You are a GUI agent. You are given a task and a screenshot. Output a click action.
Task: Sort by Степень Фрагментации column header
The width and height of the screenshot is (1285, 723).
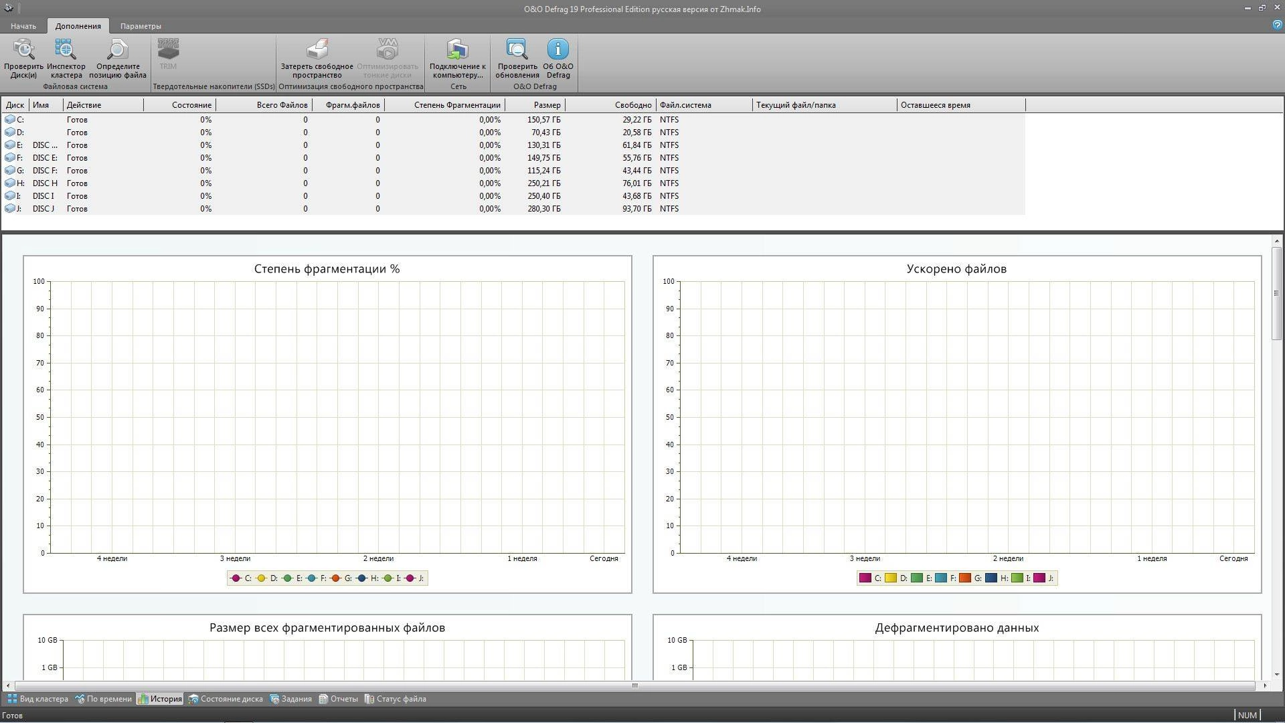point(444,105)
